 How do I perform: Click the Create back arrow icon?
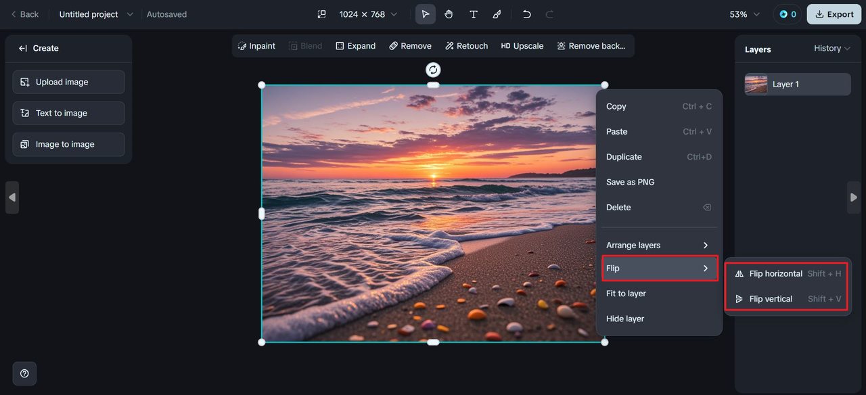22,48
